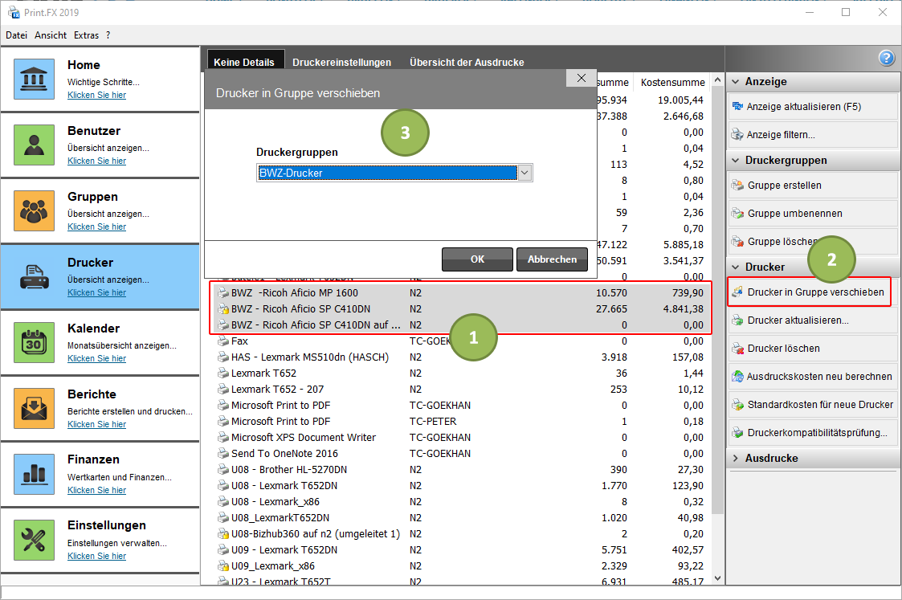Open the Finanzen bar chart icon

pyautogui.click(x=34, y=474)
